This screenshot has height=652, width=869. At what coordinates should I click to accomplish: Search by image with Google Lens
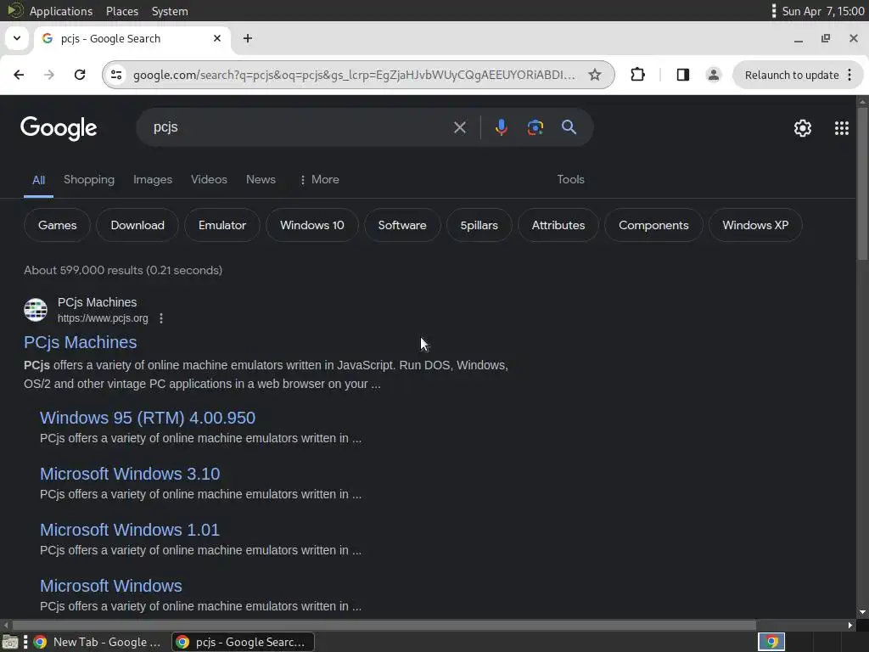[535, 127]
